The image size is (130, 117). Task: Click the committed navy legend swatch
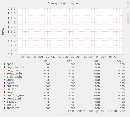4,98
